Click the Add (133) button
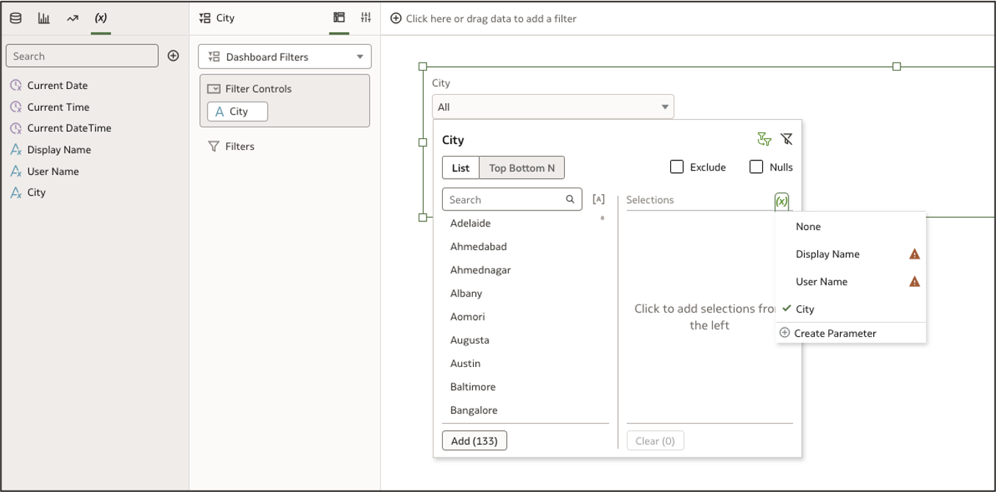Image resolution: width=996 pixels, height=492 pixels. 474,440
